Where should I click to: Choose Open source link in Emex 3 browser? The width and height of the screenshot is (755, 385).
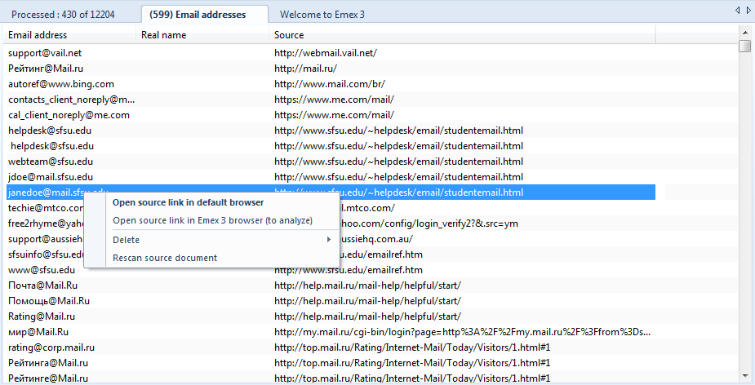click(211, 220)
